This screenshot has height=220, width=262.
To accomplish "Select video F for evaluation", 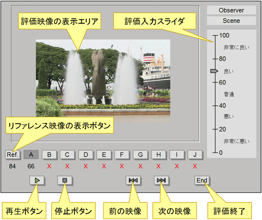I will tap(122, 155).
